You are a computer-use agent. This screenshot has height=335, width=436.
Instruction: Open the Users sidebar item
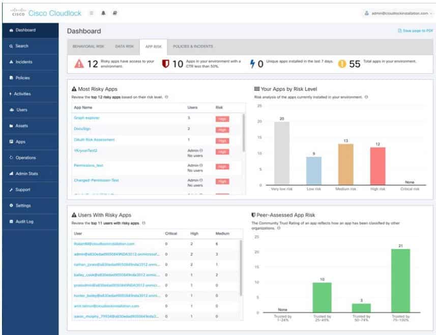point(31,110)
